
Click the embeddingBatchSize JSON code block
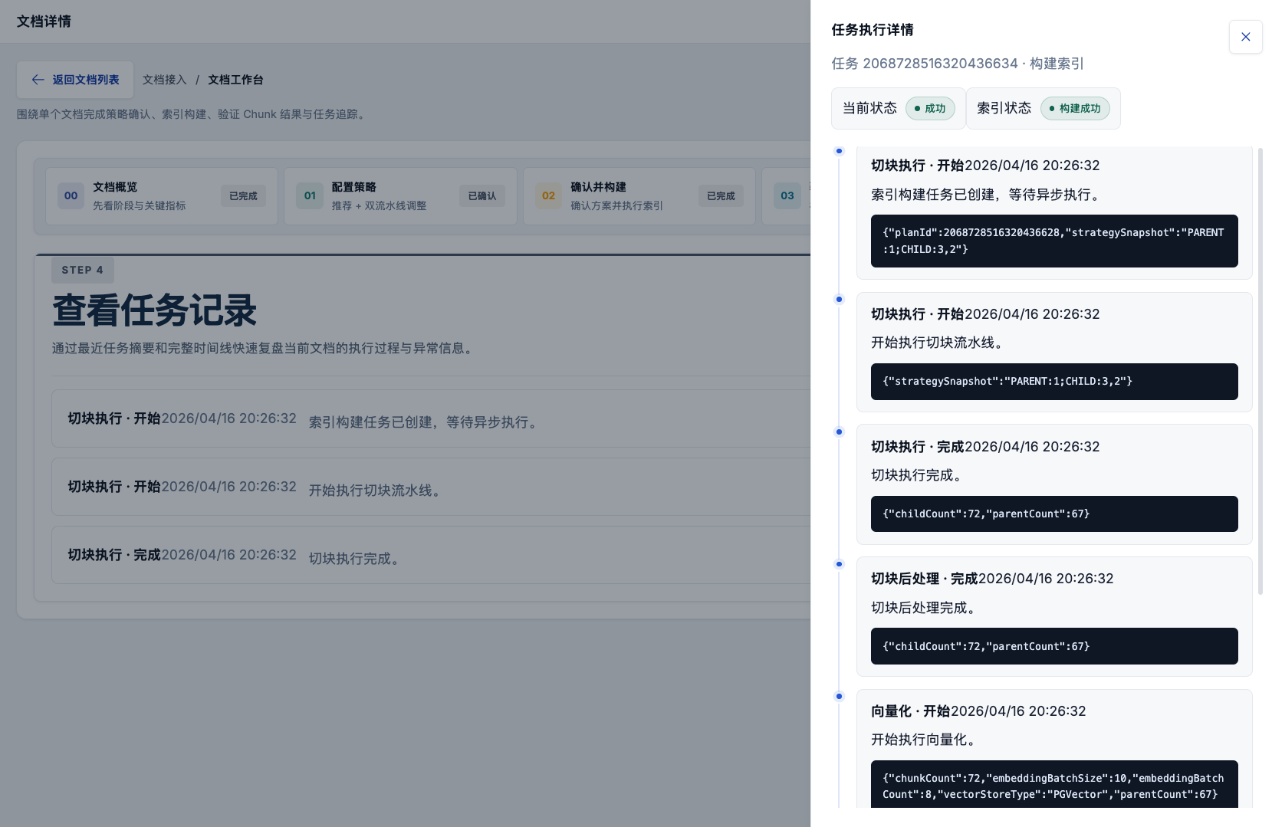pyautogui.click(x=1053, y=785)
